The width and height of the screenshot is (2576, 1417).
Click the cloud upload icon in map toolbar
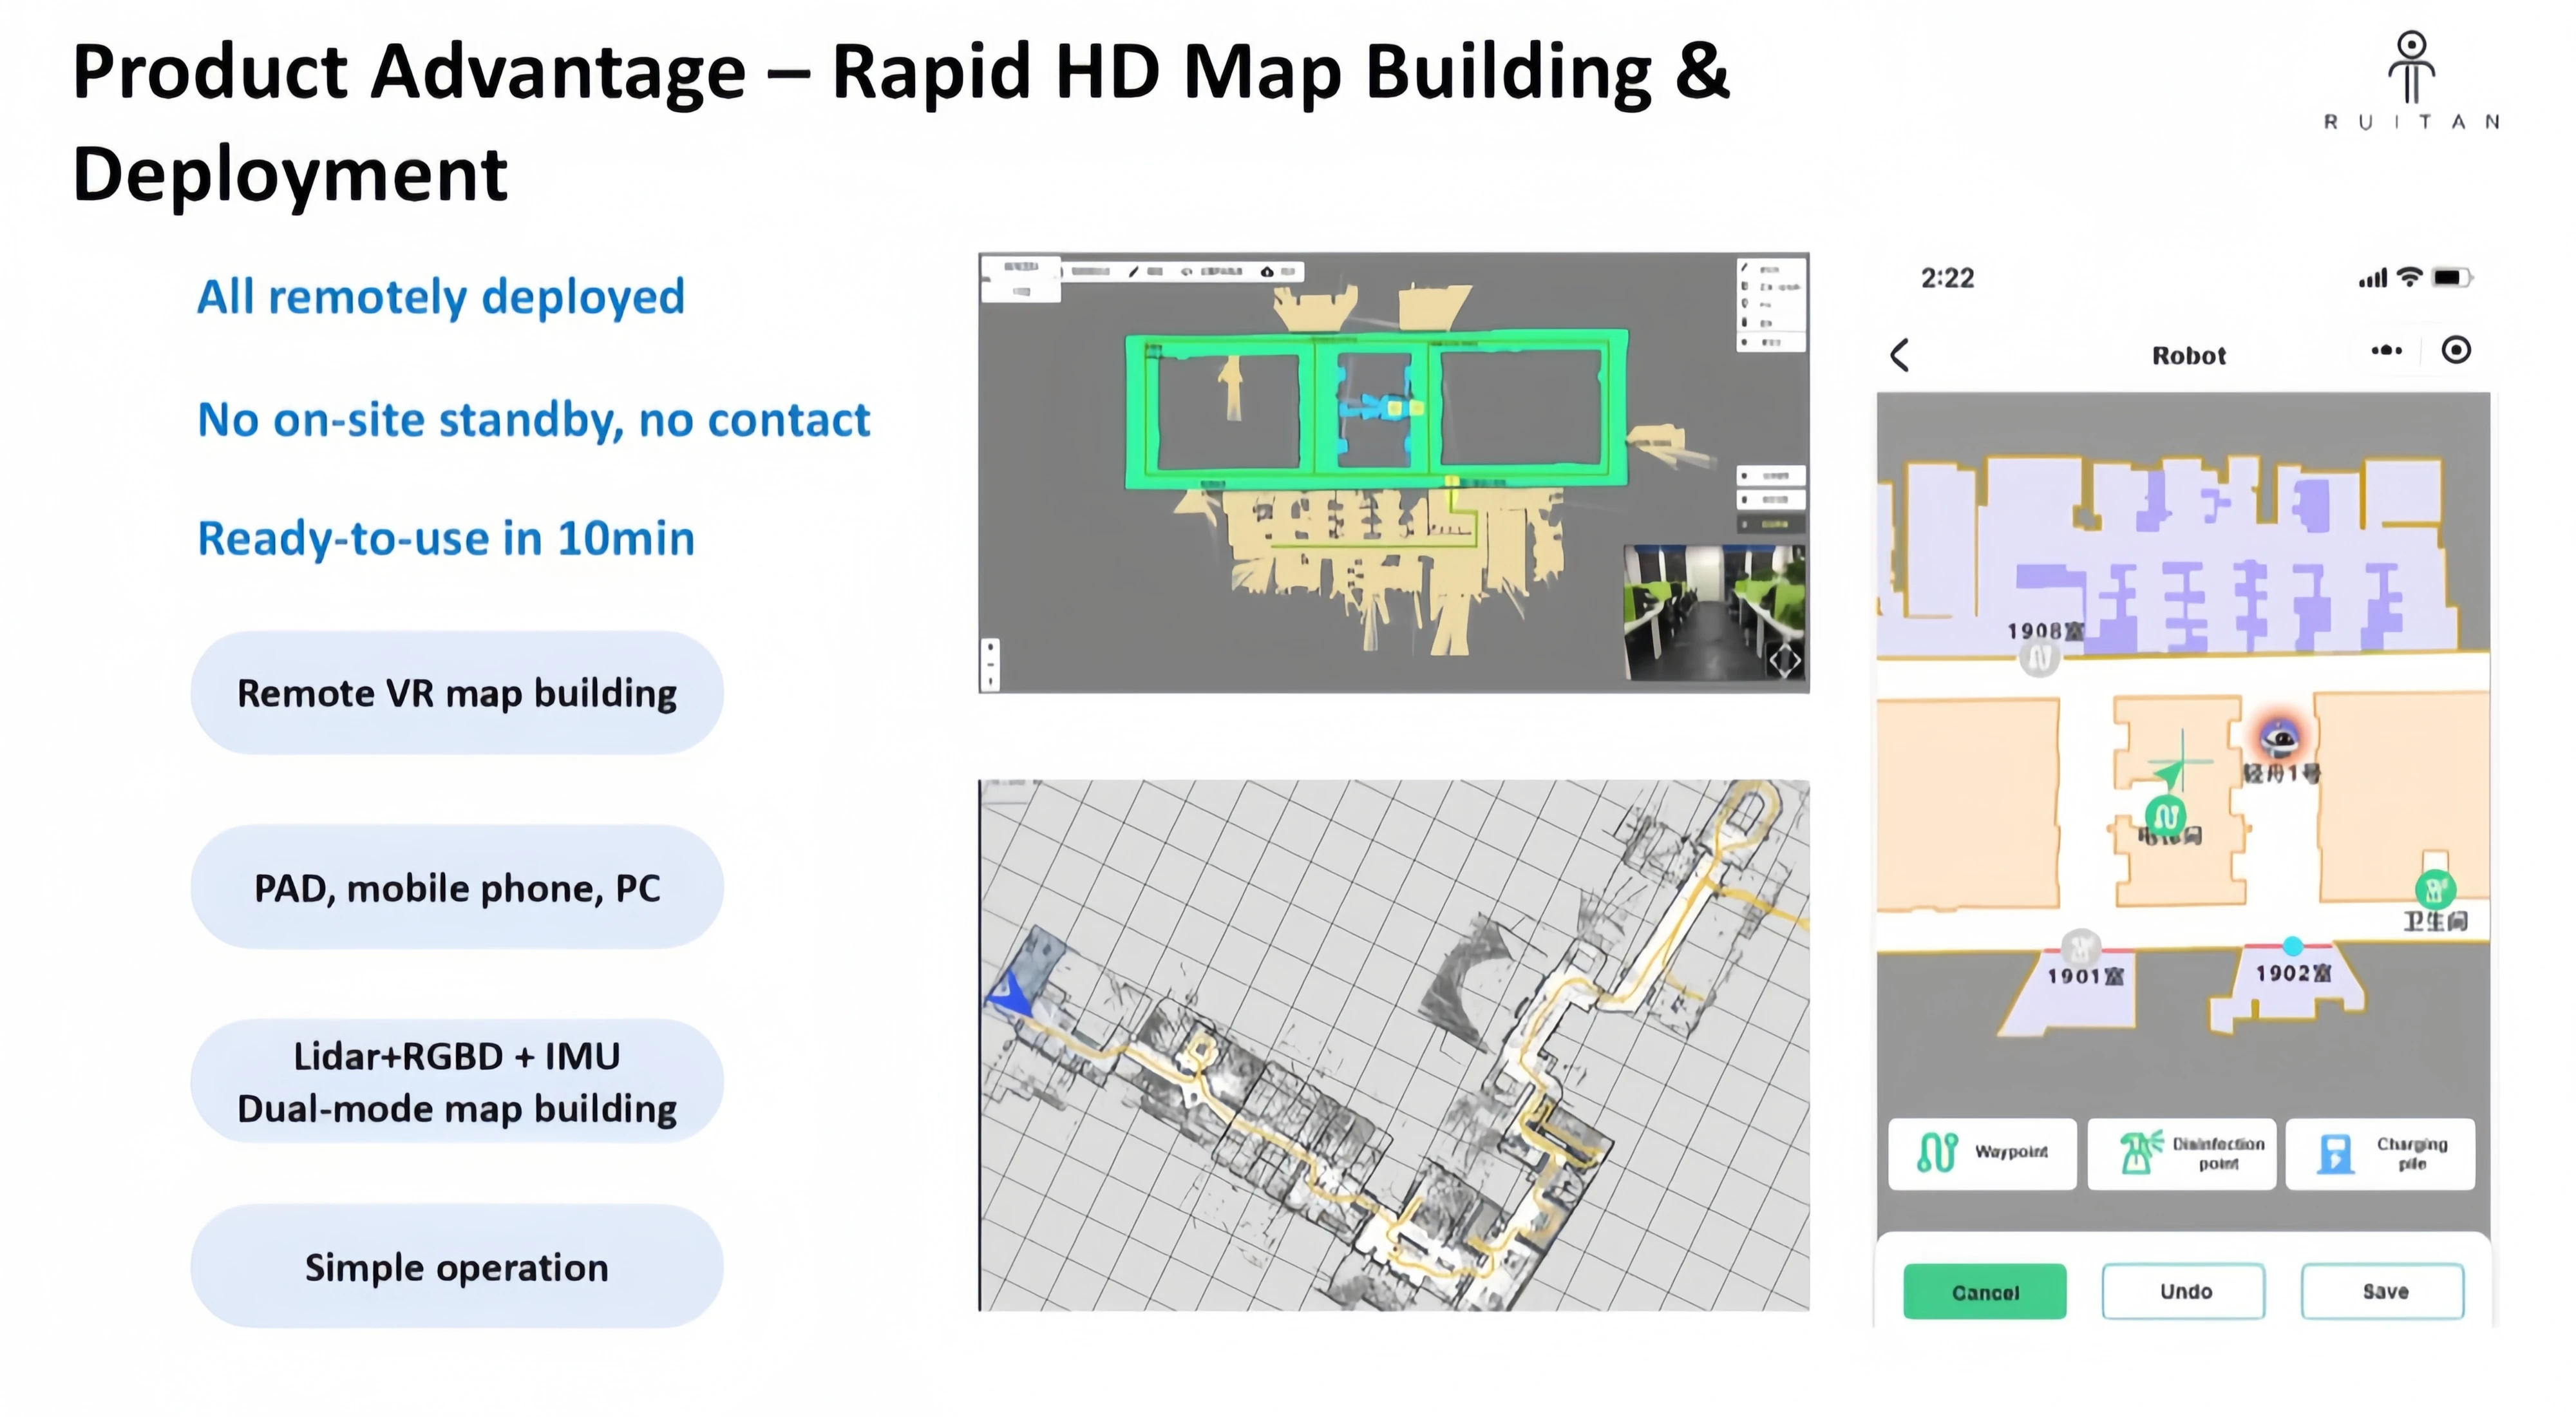(x=1268, y=271)
